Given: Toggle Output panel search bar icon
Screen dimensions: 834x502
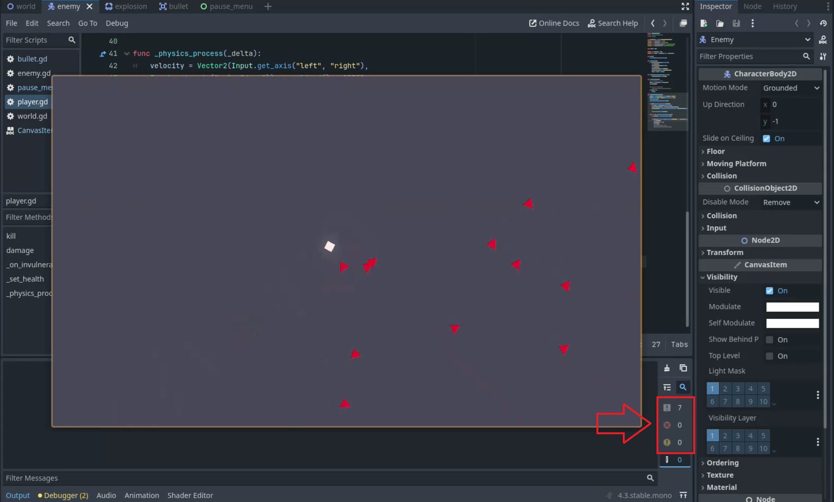Looking at the screenshot, I should coord(683,387).
